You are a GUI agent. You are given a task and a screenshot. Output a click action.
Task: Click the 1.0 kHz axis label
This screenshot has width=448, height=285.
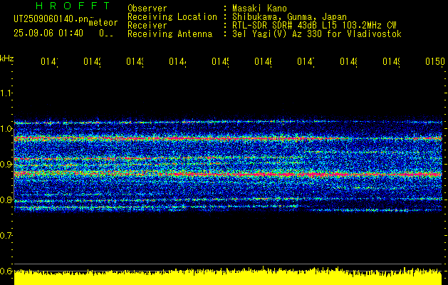(x=6, y=129)
